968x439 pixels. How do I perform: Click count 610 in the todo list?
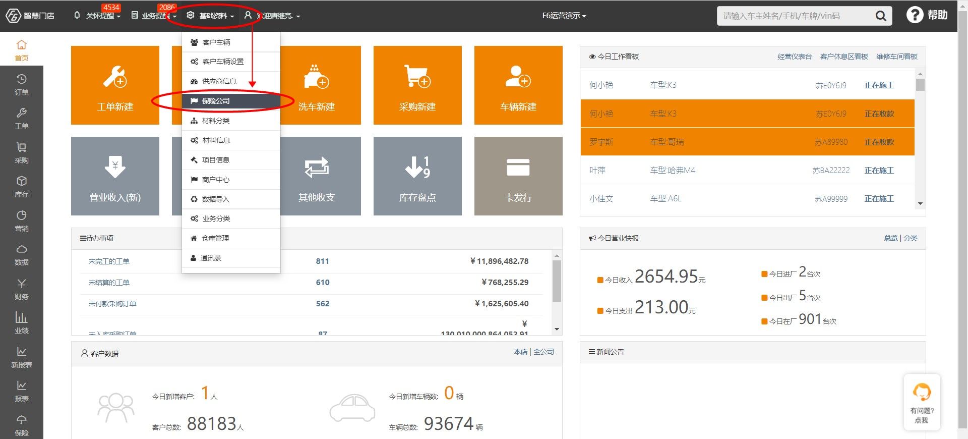(x=323, y=283)
